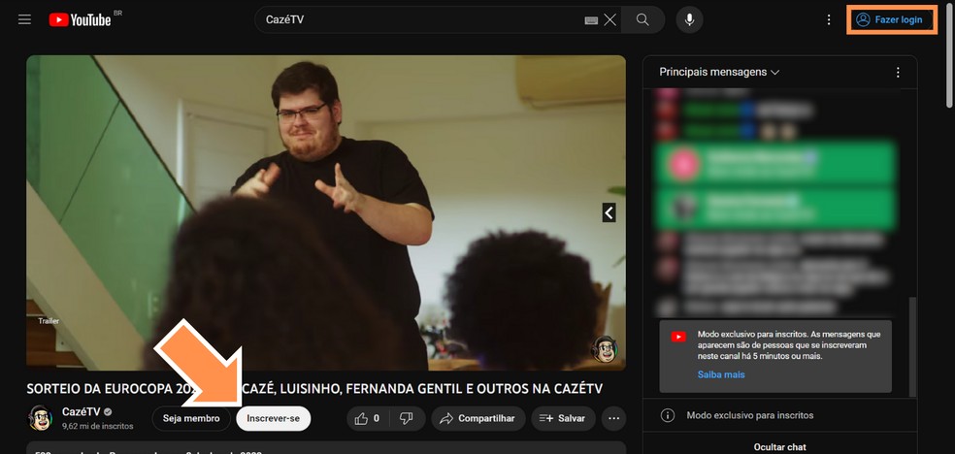Open settings three-dot menu in header

click(828, 19)
